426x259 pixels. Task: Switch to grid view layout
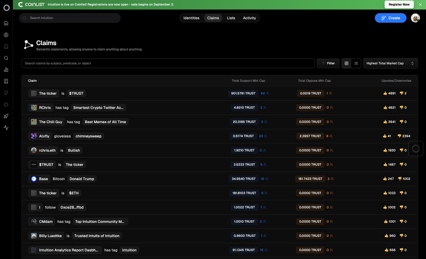pyautogui.click(x=346, y=63)
